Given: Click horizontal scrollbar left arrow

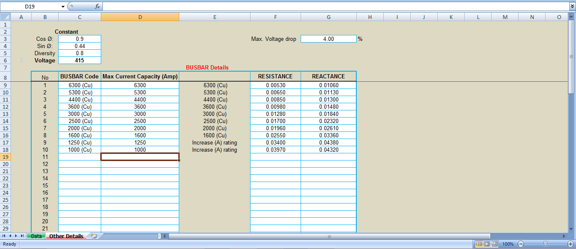Looking at the screenshot, I should [164, 236].
